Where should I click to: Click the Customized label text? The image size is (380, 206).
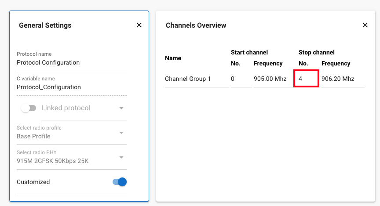(33, 182)
